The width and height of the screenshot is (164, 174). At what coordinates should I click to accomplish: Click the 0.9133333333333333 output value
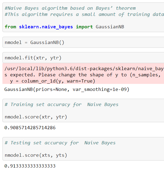(x=30, y=166)
